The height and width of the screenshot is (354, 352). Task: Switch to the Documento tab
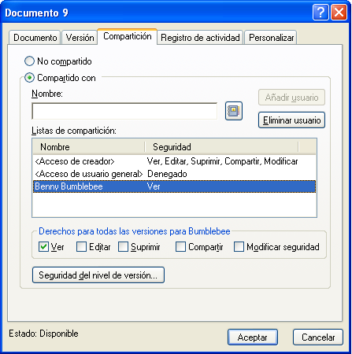point(35,38)
